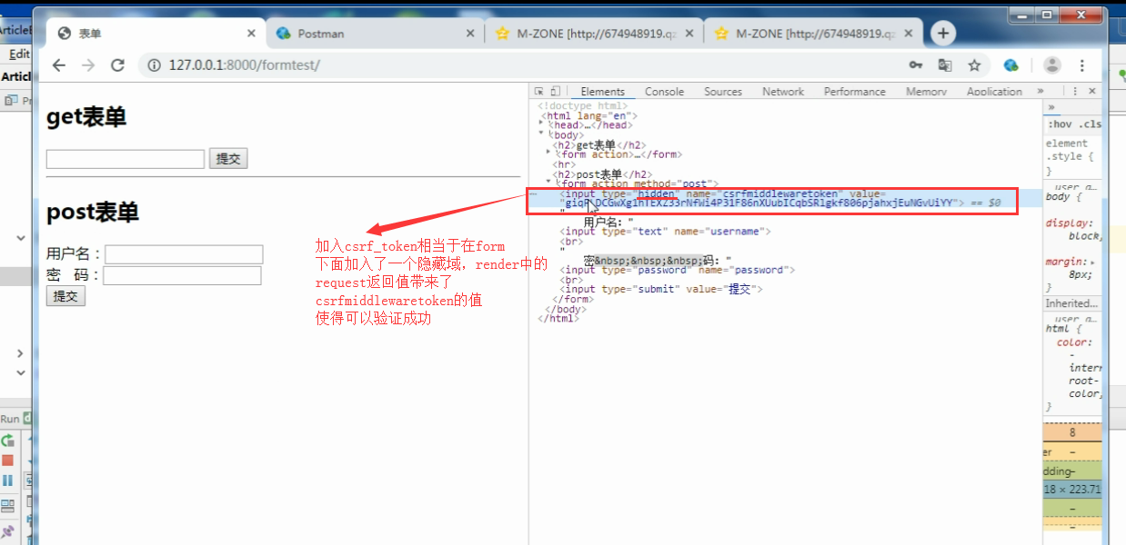Click the username input field on the post form
Viewport: 1126px width, 545px height.
point(182,253)
